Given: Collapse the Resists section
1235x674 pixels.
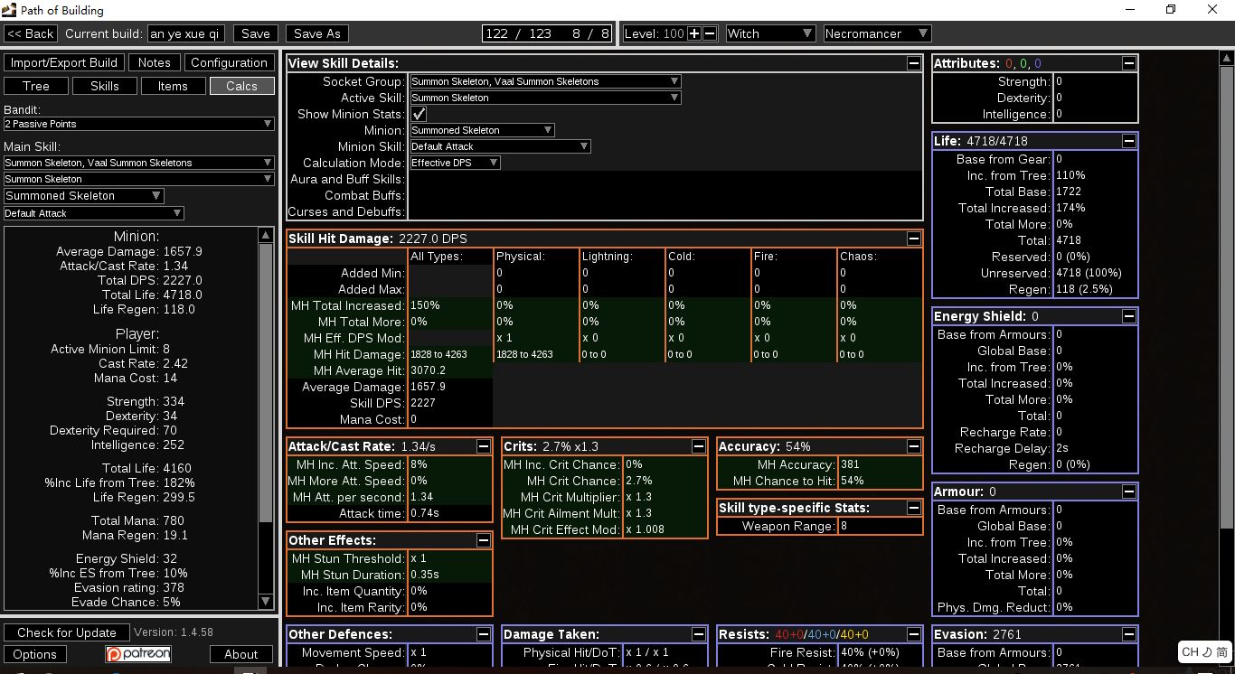Looking at the screenshot, I should (x=913, y=634).
